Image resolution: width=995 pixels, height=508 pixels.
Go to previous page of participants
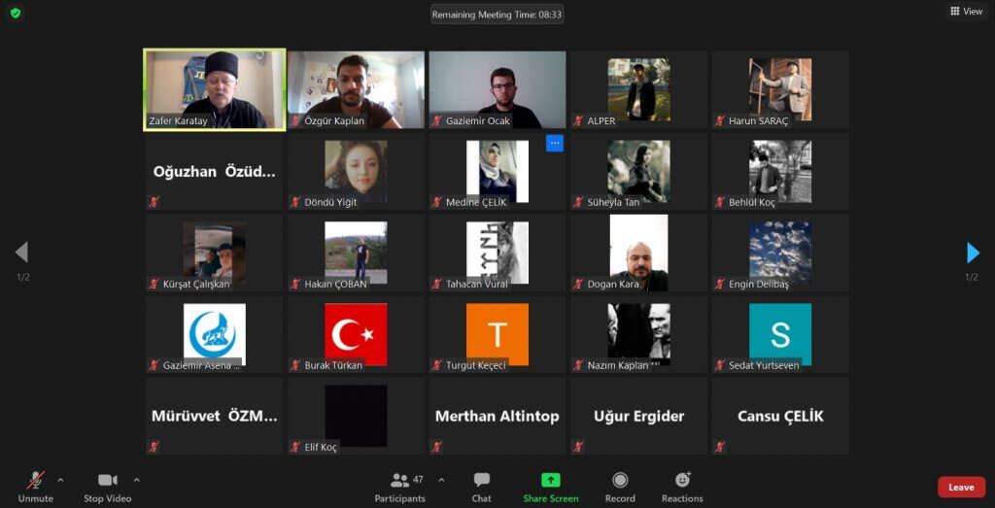click(x=21, y=254)
